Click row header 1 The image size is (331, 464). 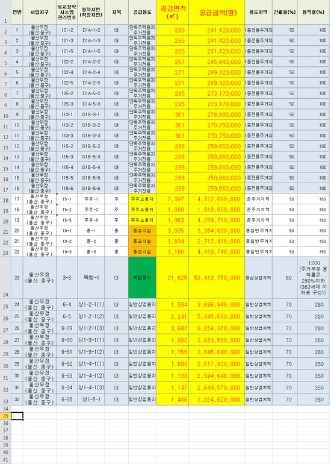click(5, 12)
